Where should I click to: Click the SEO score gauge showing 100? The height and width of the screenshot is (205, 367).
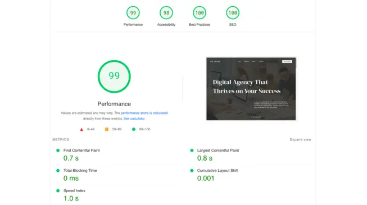[x=233, y=12]
